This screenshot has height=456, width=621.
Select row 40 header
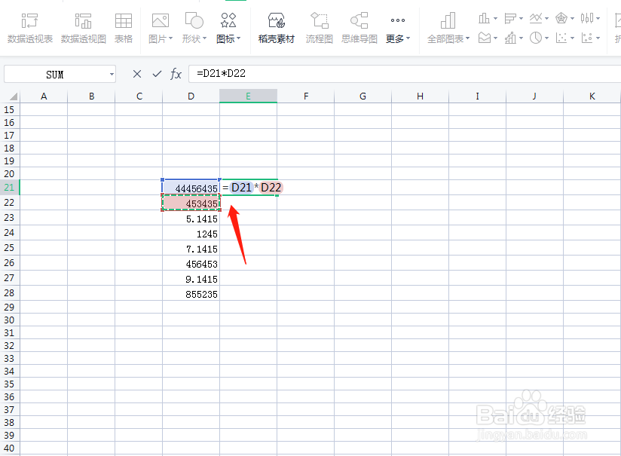click(10, 448)
